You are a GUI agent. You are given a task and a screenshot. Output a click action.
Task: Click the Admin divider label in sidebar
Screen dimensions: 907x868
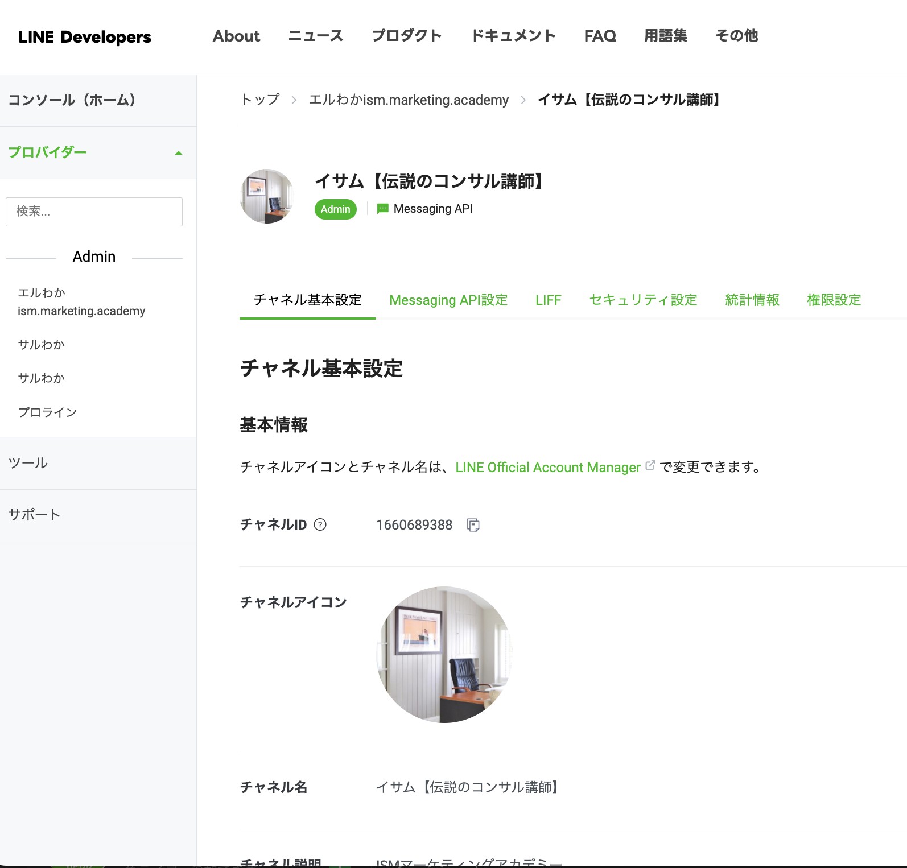point(94,257)
